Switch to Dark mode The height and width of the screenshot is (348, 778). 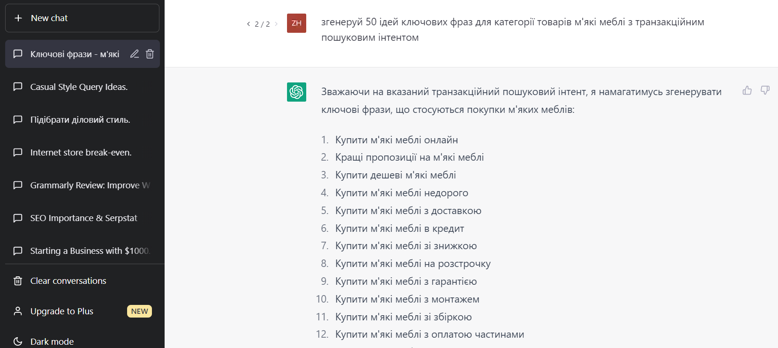click(x=52, y=341)
